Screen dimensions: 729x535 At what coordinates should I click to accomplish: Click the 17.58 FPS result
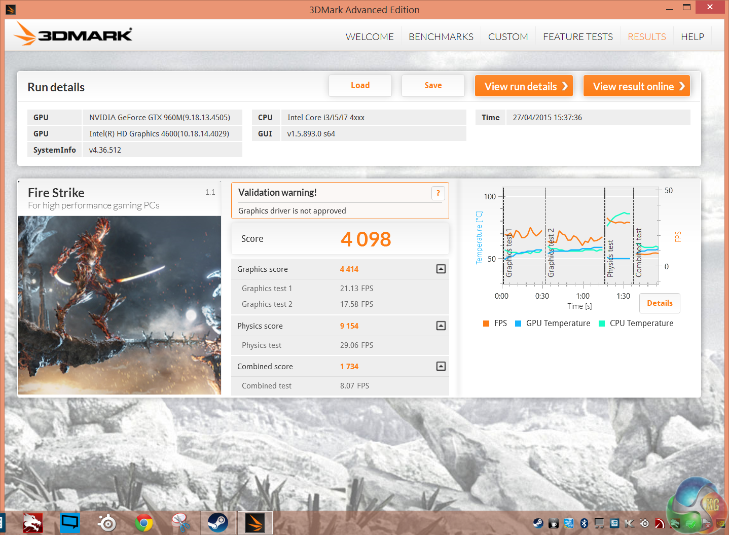[x=356, y=304]
